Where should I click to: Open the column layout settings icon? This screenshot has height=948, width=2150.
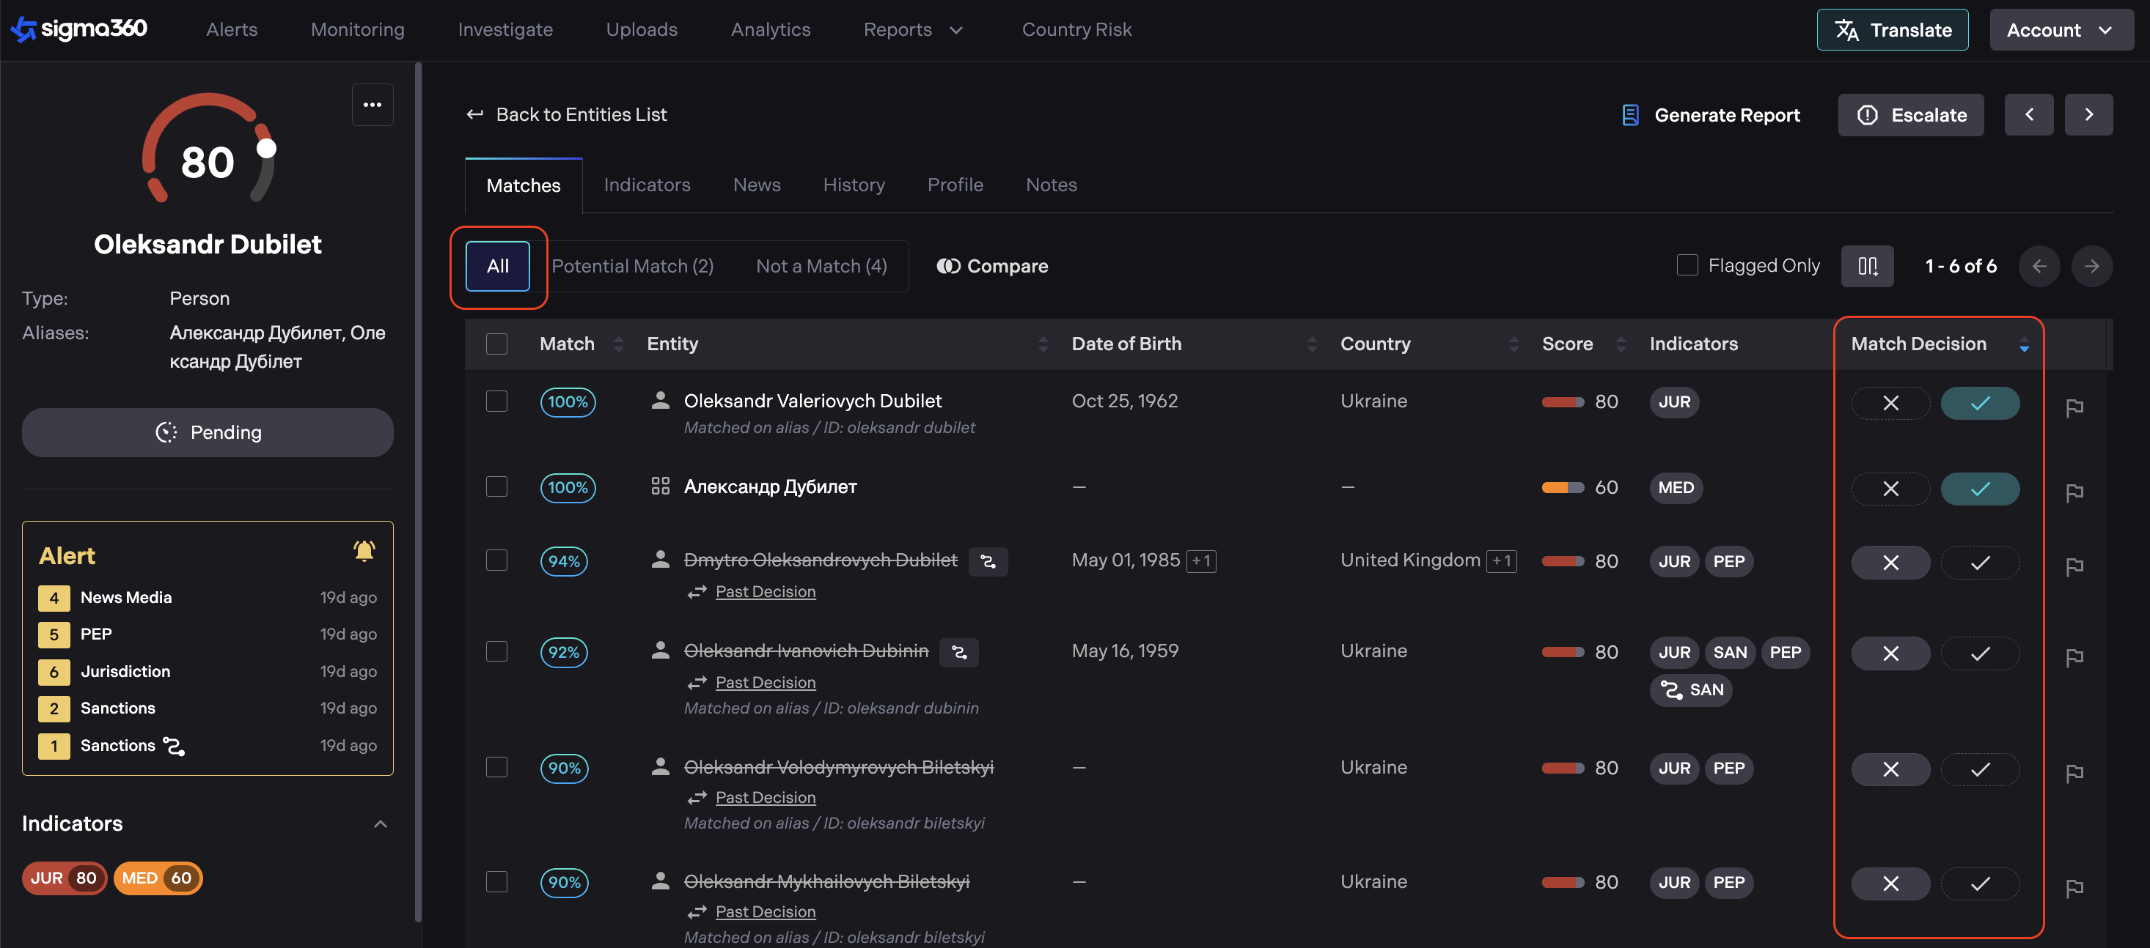pos(1867,266)
